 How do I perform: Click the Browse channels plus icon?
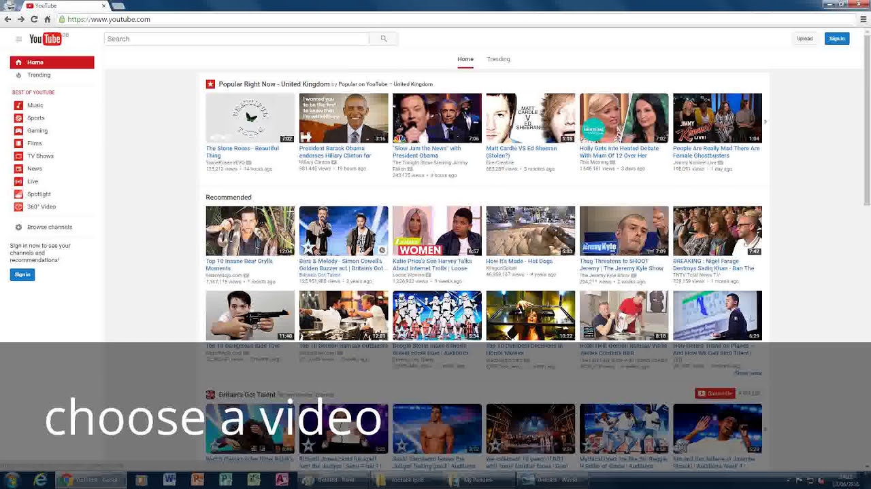pos(19,228)
